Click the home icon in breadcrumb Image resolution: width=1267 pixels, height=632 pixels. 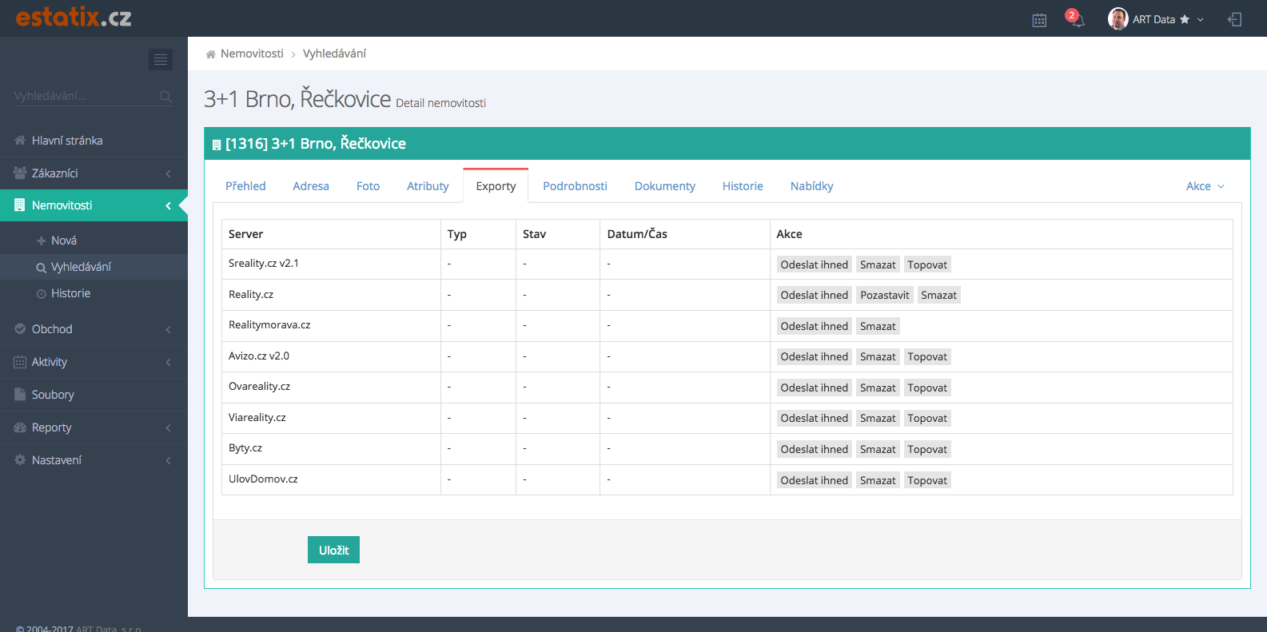coord(210,54)
